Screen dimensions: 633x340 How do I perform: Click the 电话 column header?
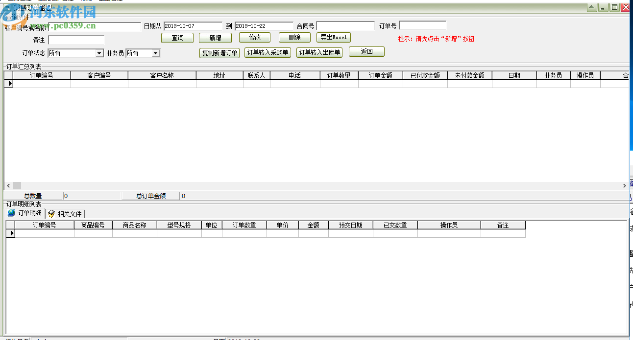(295, 75)
